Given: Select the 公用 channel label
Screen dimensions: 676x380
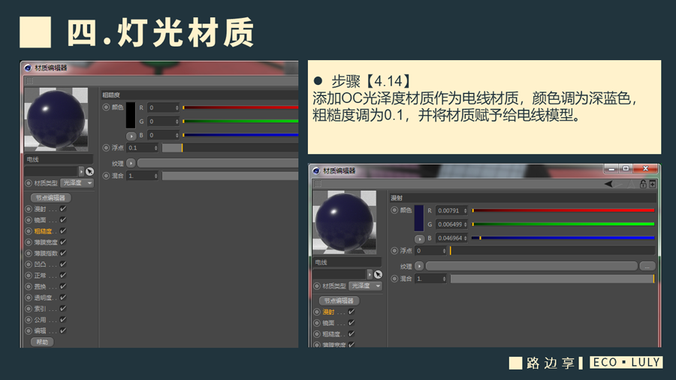Looking at the screenshot, I should 40,320.
